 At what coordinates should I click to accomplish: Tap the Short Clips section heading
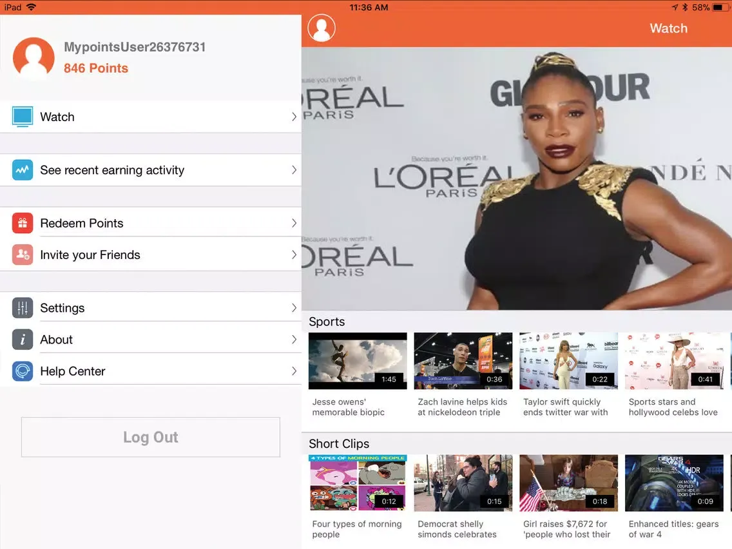click(339, 443)
